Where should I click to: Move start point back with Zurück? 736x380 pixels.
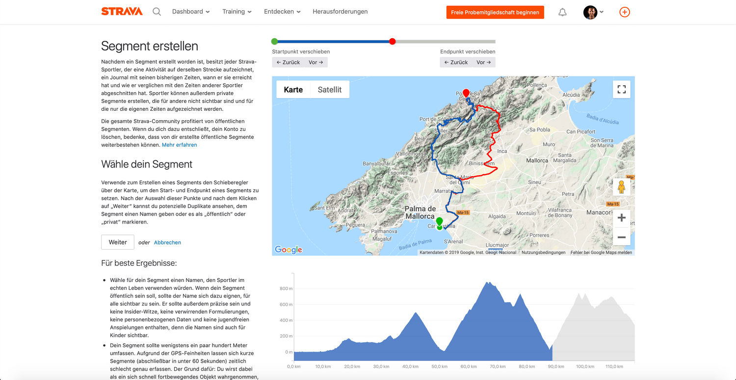(x=288, y=62)
